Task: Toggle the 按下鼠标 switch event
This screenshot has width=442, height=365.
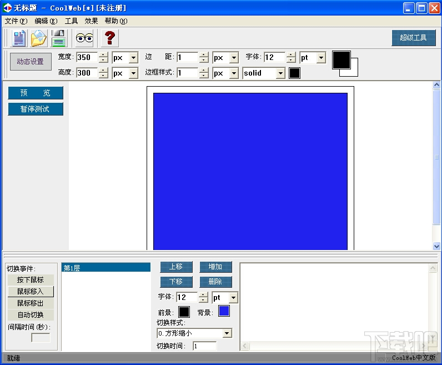Action: coord(31,280)
